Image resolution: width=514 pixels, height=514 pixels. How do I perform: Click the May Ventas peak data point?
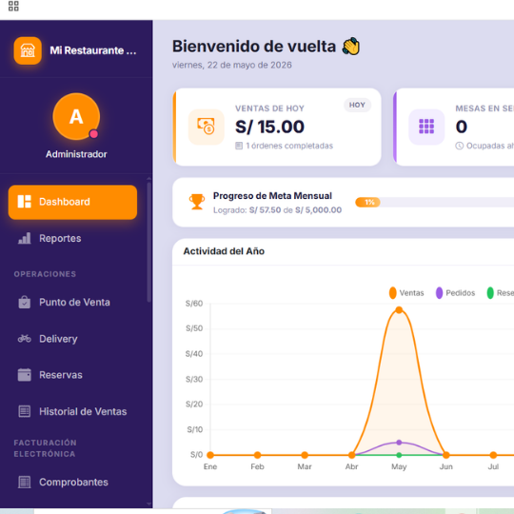[x=399, y=309]
